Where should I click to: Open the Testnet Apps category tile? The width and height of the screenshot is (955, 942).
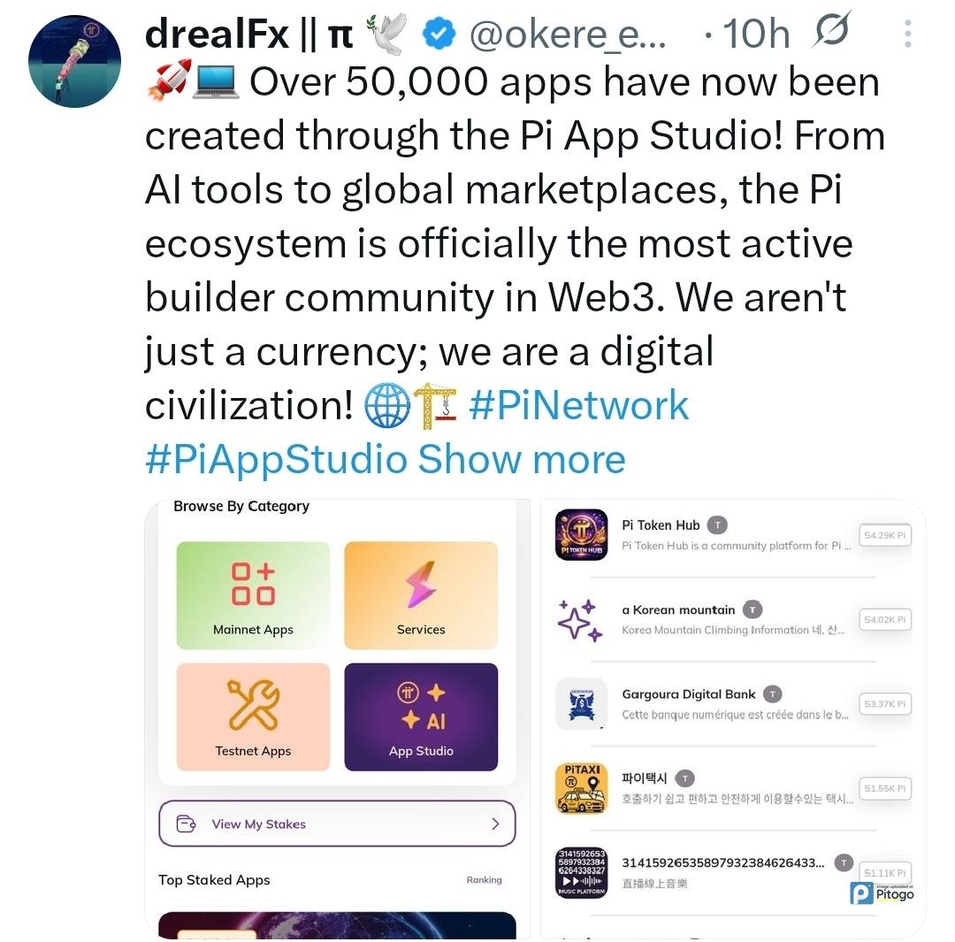coord(253,717)
